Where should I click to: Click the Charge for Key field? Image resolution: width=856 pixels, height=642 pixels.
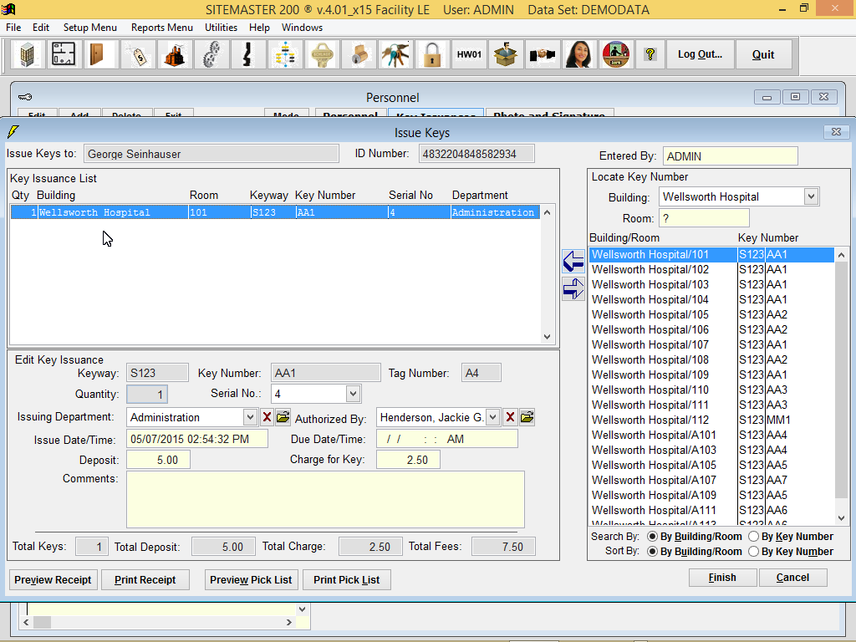[408, 460]
